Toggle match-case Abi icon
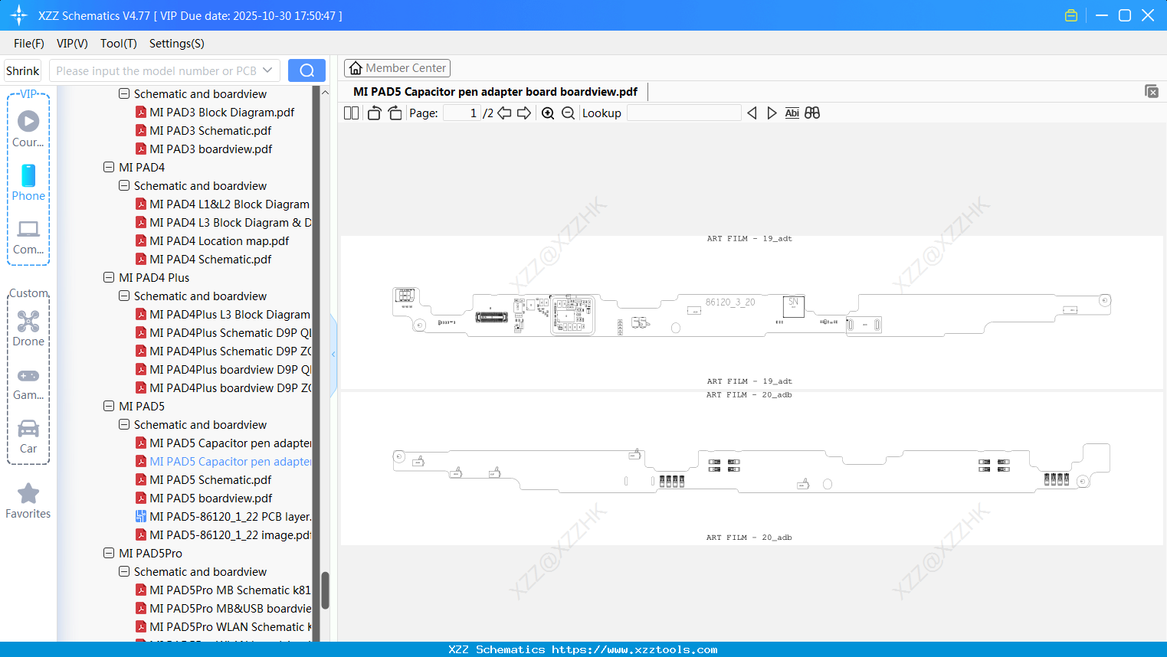This screenshot has width=1167, height=657. point(792,113)
